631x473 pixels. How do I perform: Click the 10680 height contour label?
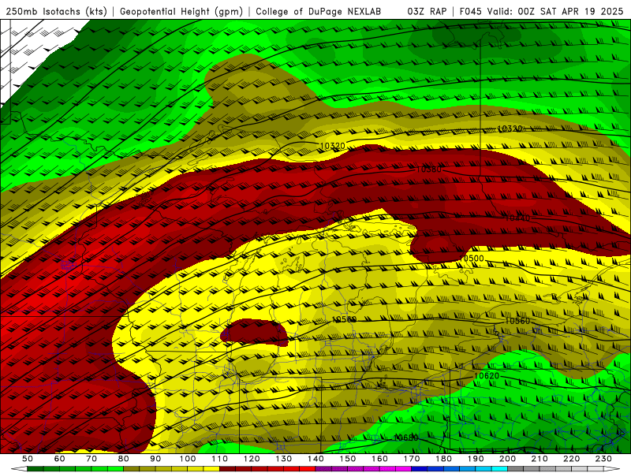(405, 438)
